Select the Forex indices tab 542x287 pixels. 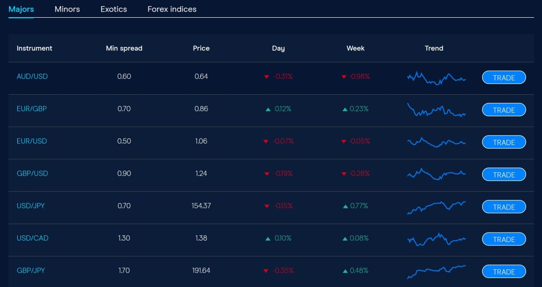172,9
